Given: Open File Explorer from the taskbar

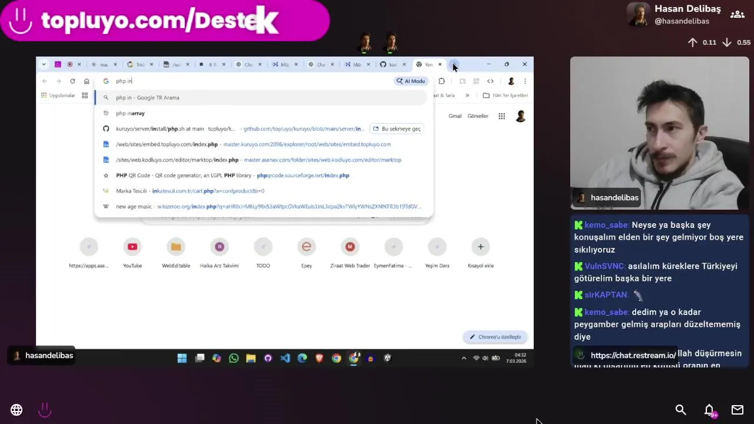Looking at the screenshot, I should click(251, 358).
